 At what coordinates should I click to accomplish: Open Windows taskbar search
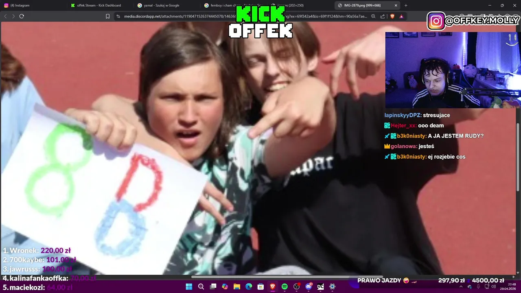tap(201, 286)
